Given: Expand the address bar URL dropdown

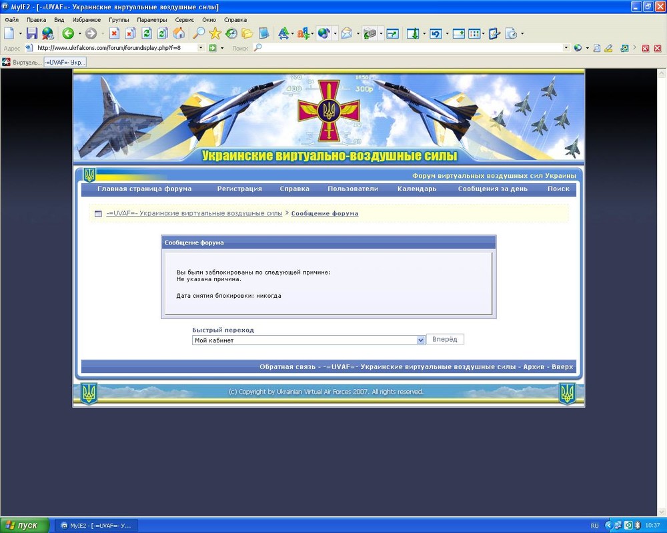Looking at the screenshot, I should (201, 47).
